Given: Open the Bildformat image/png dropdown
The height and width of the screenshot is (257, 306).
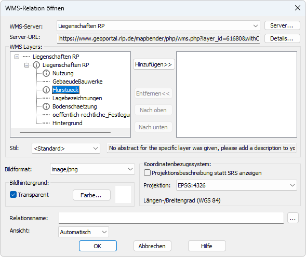Looking at the screenshot, I should tap(92, 169).
